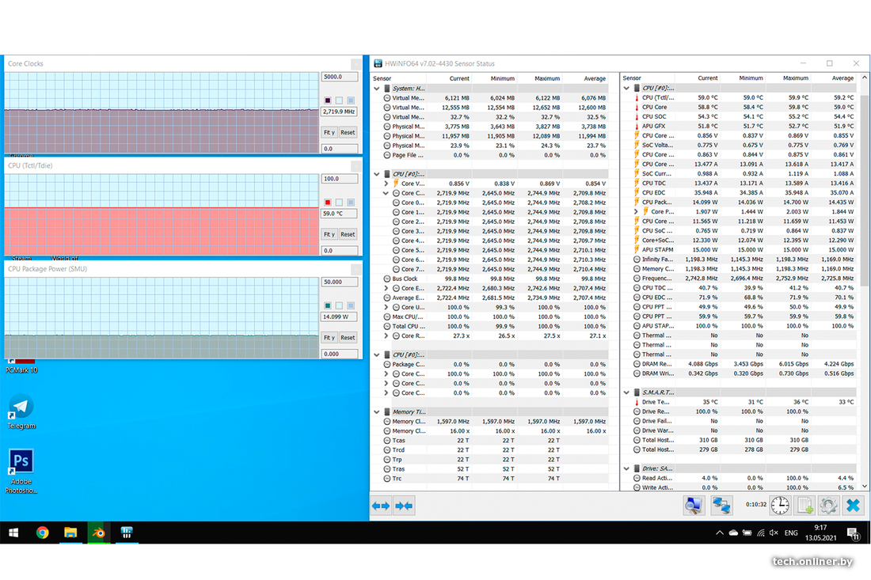Click the teal color swatch in CPU Package Power graph
Screen dimensions: 871x580
coord(327,306)
